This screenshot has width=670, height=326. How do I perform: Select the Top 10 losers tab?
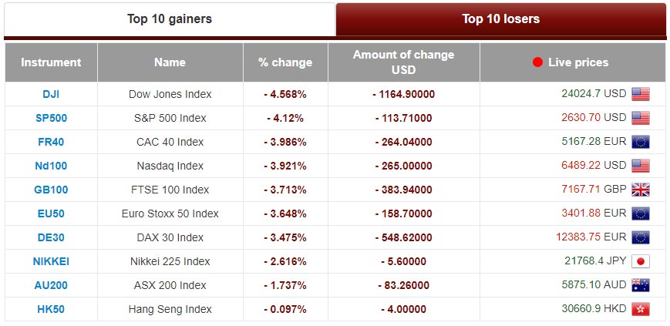point(500,19)
